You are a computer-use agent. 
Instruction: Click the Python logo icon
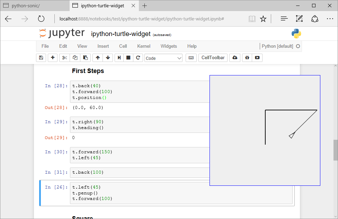[x=296, y=34]
